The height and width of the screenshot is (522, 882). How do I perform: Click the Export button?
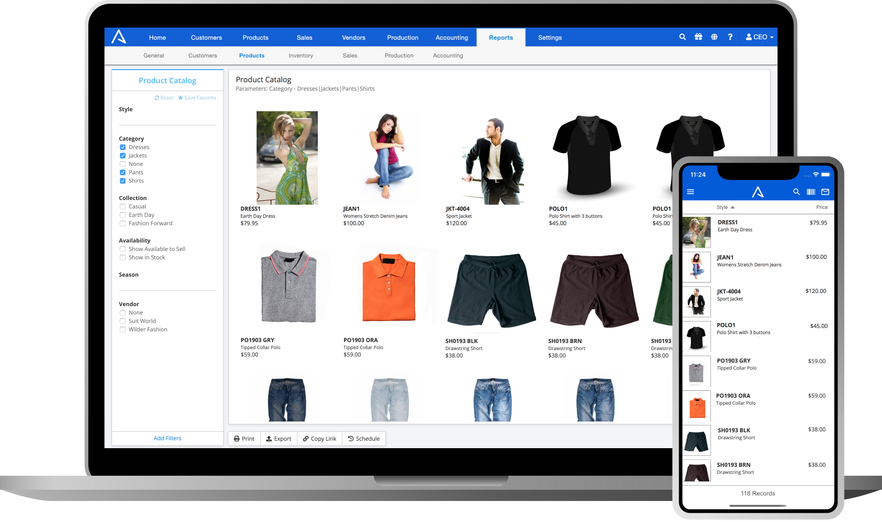[x=279, y=439]
